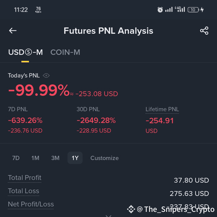Go back using the arrow icon
The height and width of the screenshot is (217, 217).
click(x=13, y=30)
